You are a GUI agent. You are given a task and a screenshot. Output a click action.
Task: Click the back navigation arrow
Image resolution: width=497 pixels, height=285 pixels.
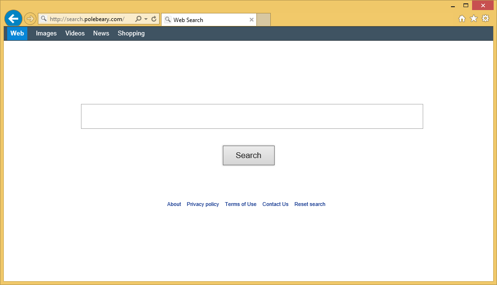13,18
